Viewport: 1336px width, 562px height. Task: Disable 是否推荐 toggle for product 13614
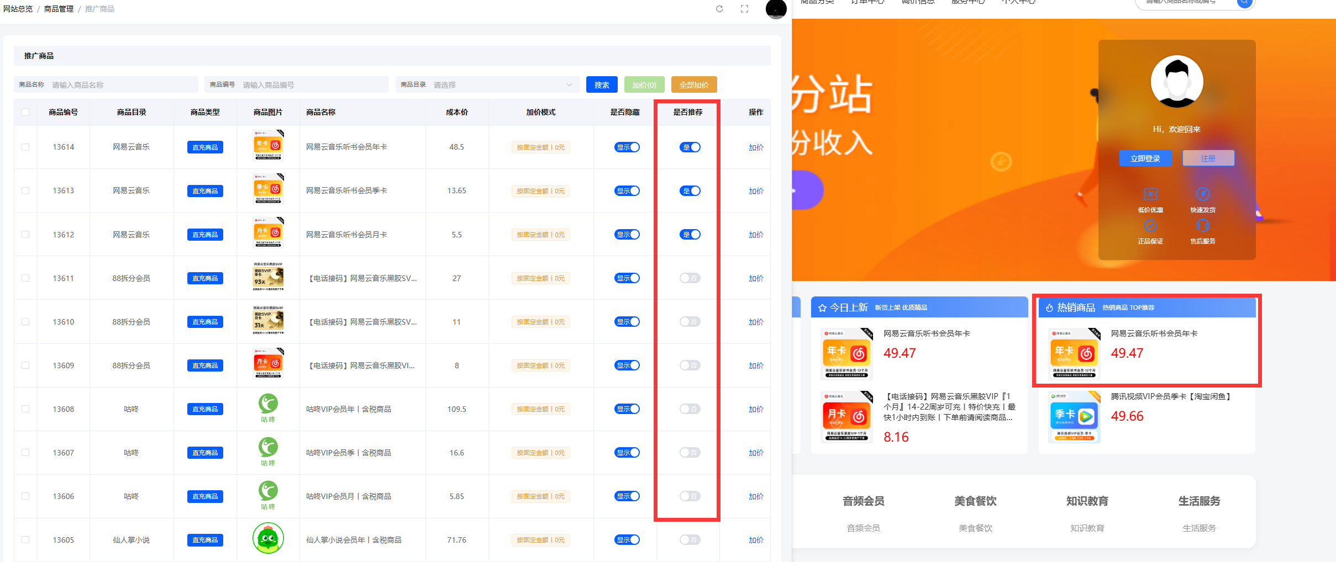tap(690, 147)
